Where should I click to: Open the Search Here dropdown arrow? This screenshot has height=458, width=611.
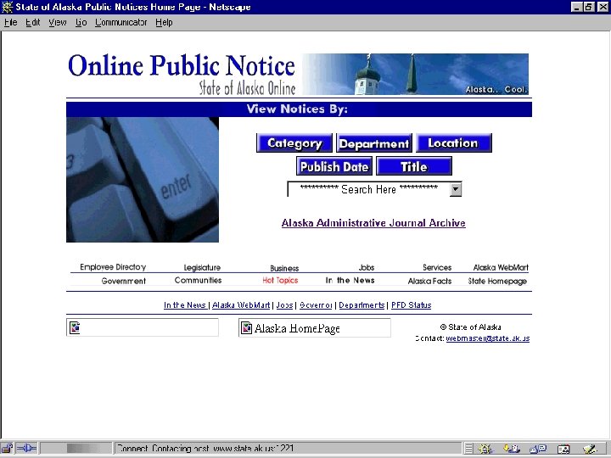[455, 190]
